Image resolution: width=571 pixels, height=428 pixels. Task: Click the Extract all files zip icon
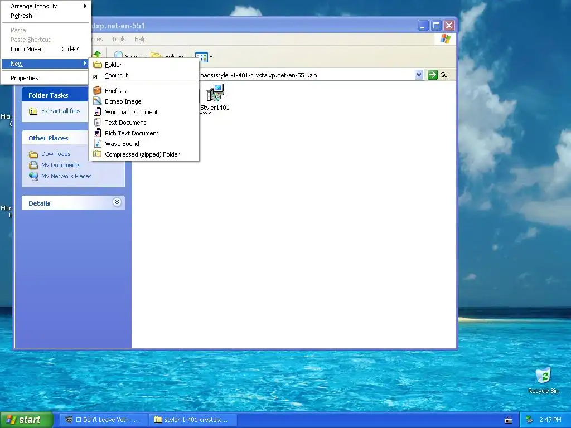33,111
